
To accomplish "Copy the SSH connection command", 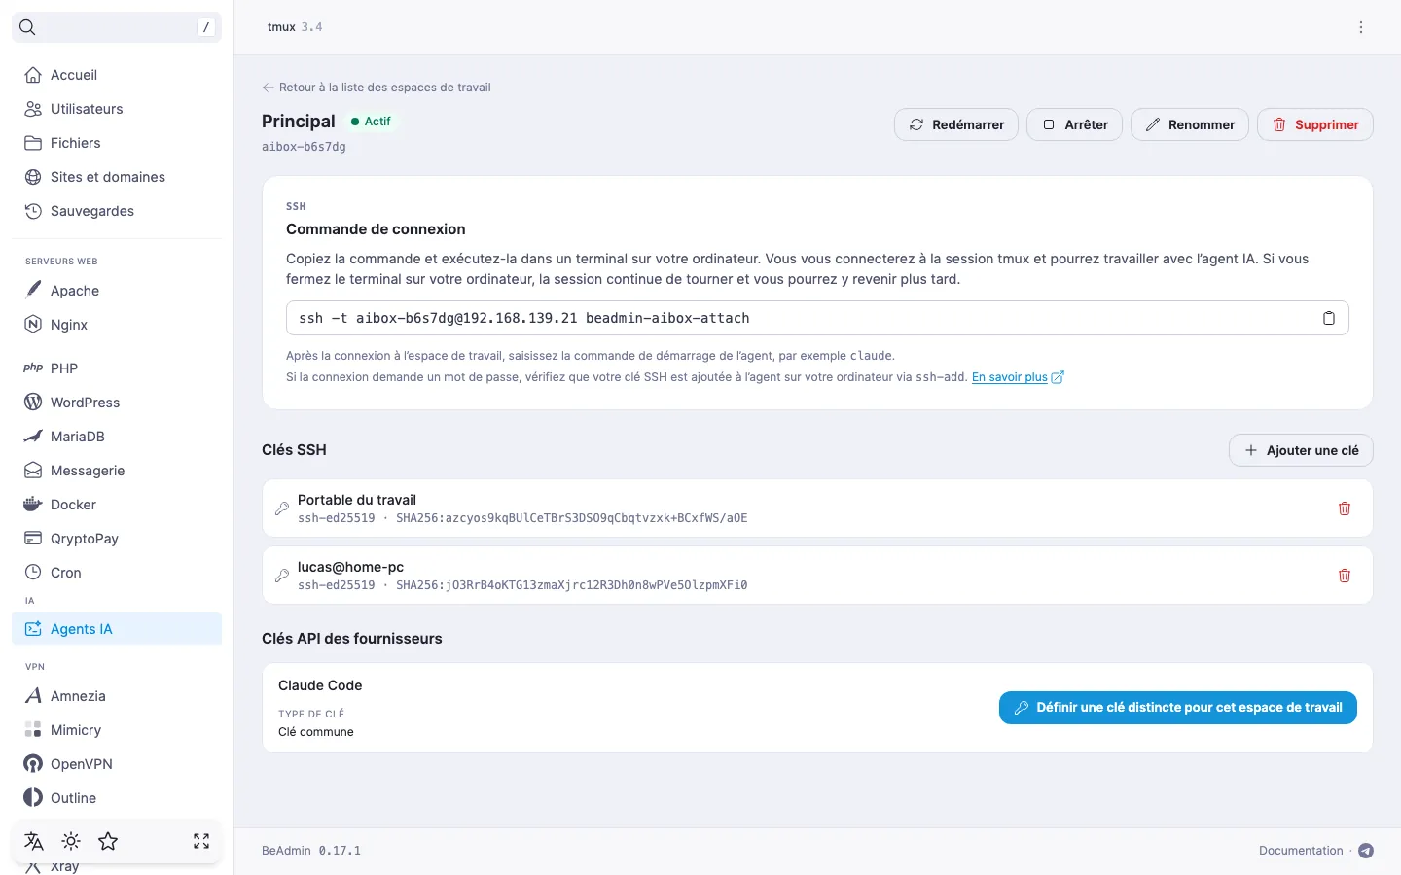I will pos(1329,318).
